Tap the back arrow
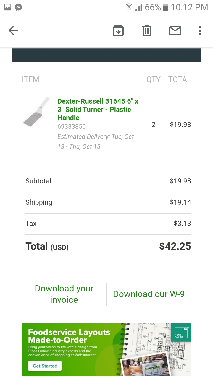The image size is (213, 378). [13, 30]
